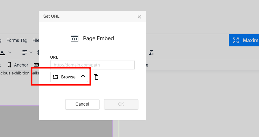
Task: Open the File menu
Action: (x=36, y=40)
